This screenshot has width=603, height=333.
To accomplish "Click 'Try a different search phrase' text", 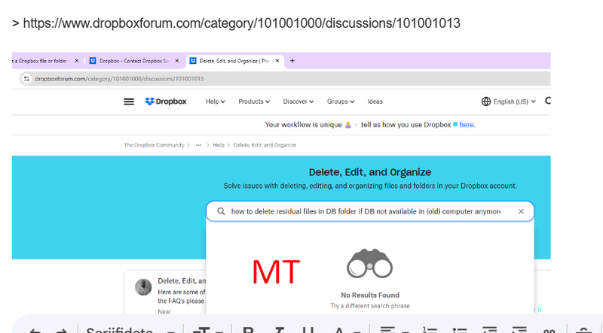I will click(370, 306).
